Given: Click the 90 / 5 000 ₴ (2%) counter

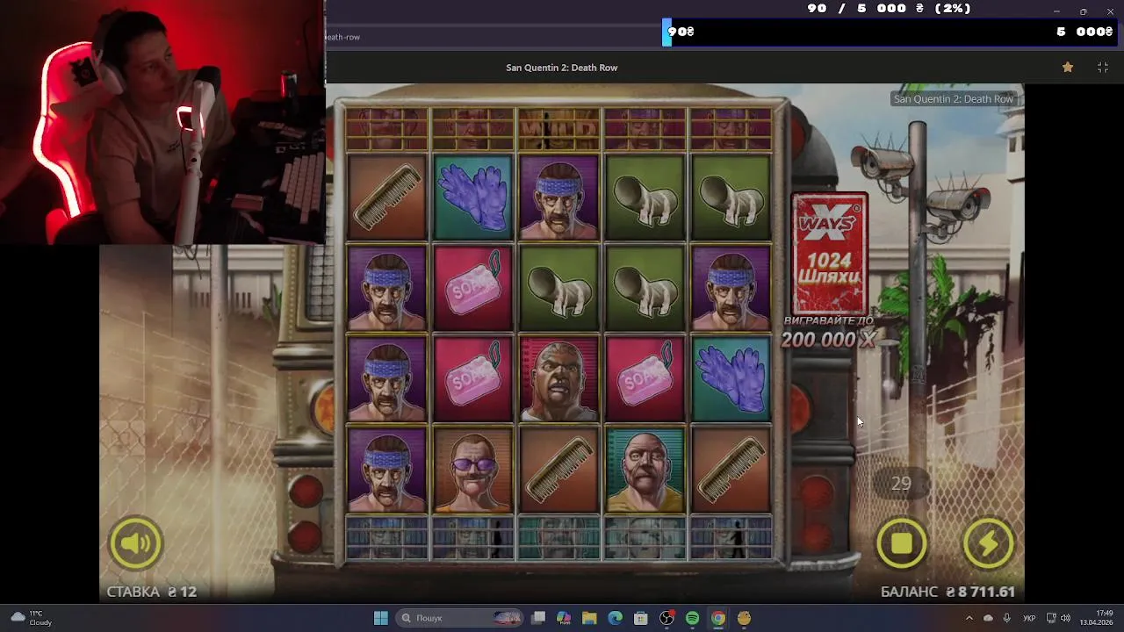Looking at the screenshot, I should (889, 8).
